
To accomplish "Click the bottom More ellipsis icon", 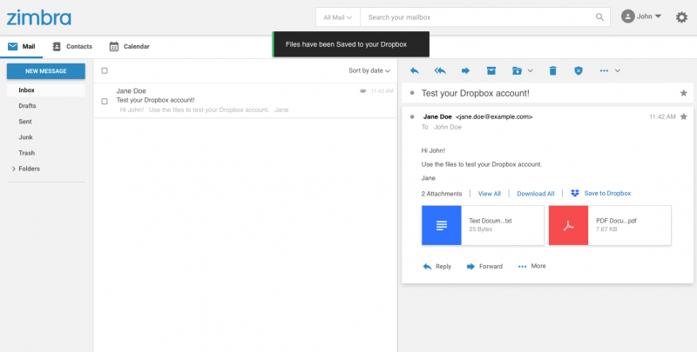I will click(522, 267).
